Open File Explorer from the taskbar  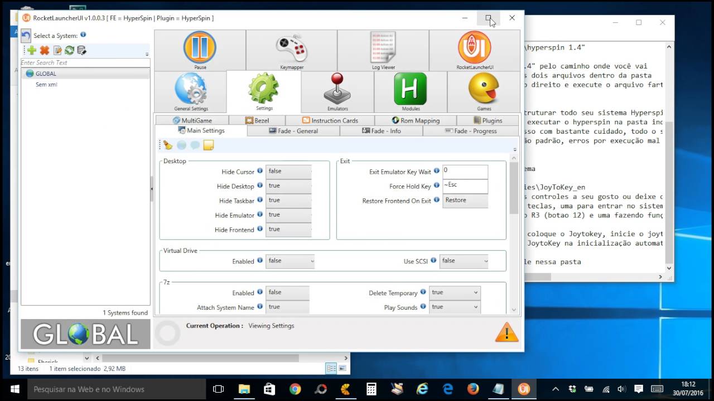244,389
